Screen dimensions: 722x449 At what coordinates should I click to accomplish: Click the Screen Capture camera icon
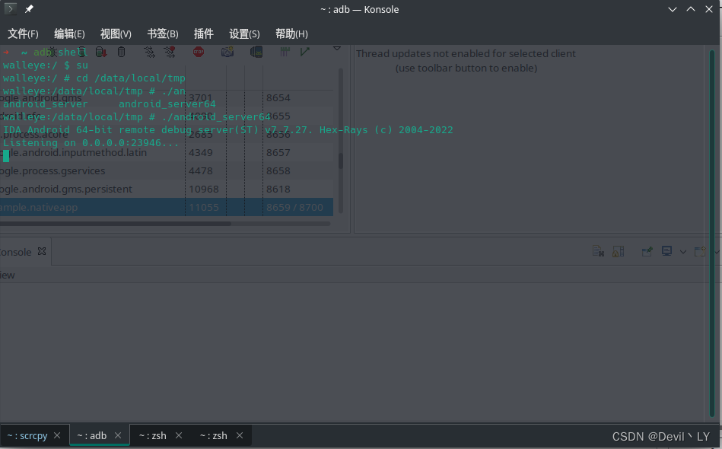coord(227,52)
